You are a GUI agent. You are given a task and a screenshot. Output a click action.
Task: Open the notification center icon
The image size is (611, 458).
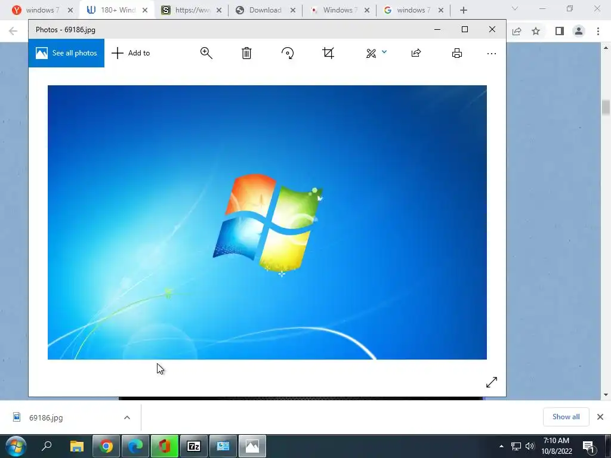click(x=589, y=446)
